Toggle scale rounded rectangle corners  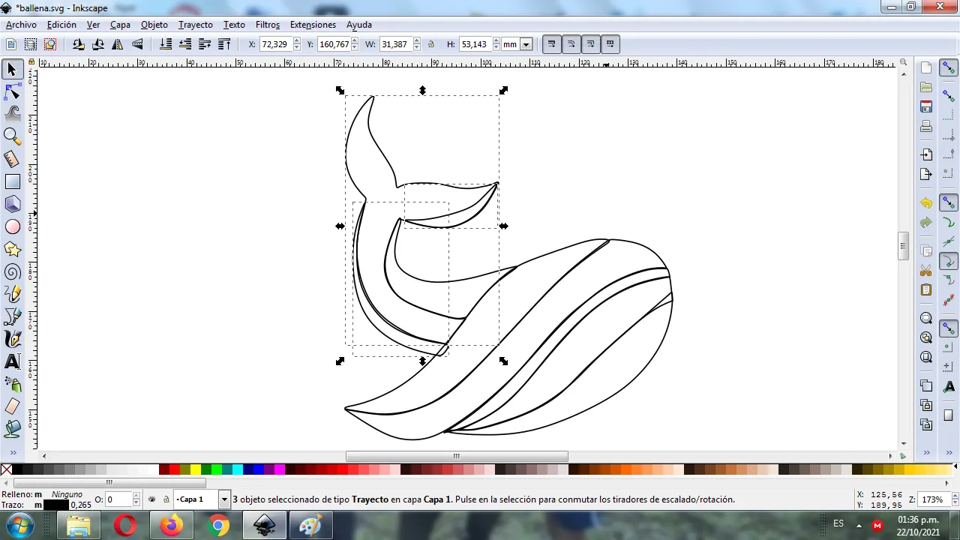(x=571, y=44)
